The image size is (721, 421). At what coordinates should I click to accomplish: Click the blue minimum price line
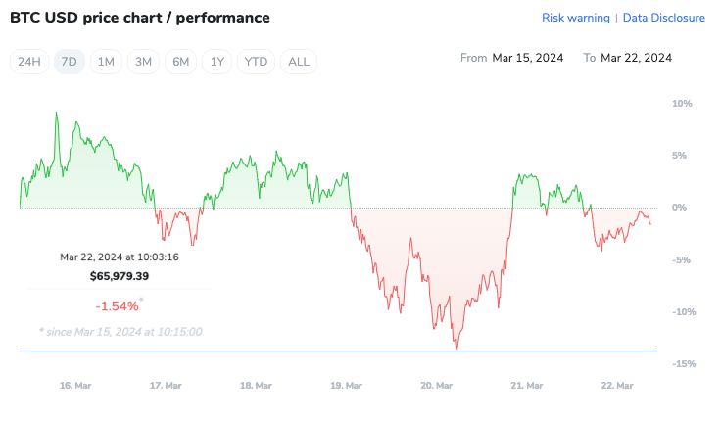pyautogui.click(x=294, y=351)
